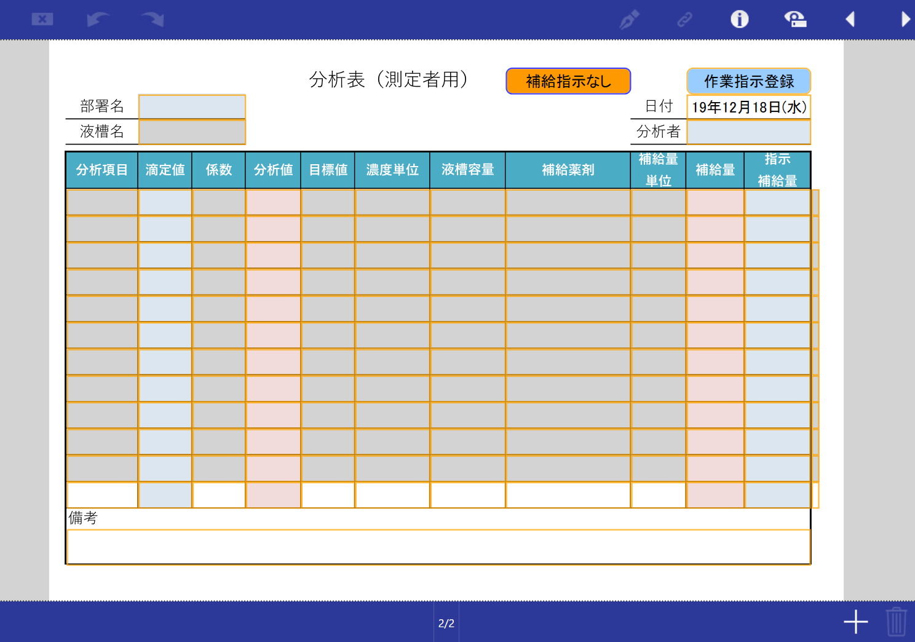Click the chain link icon
The height and width of the screenshot is (642, 915).
click(684, 20)
